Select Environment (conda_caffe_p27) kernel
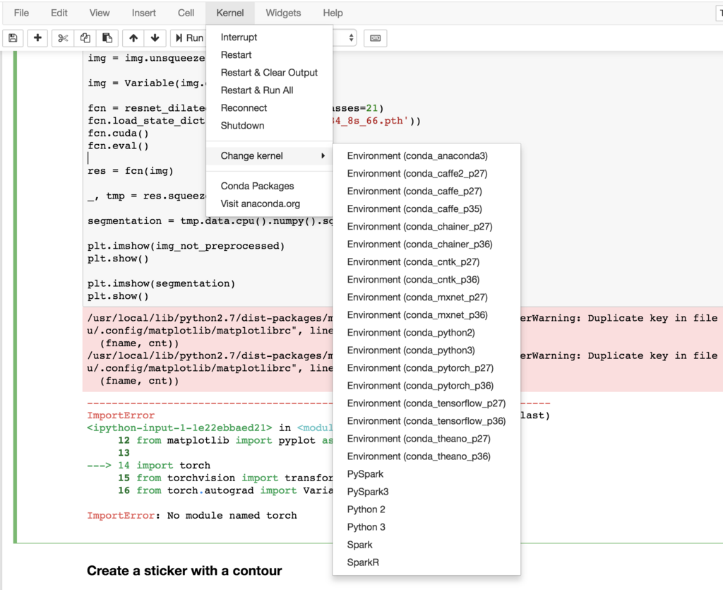 pyautogui.click(x=426, y=191)
